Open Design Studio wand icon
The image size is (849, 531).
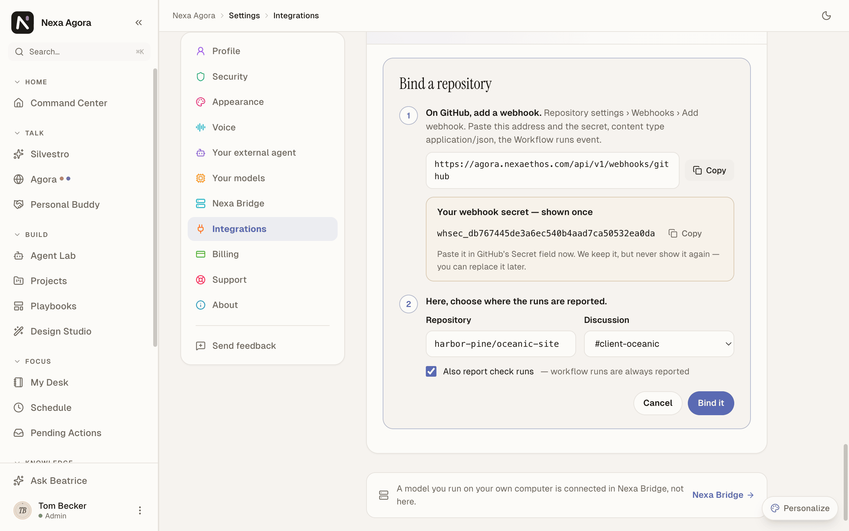pos(19,331)
